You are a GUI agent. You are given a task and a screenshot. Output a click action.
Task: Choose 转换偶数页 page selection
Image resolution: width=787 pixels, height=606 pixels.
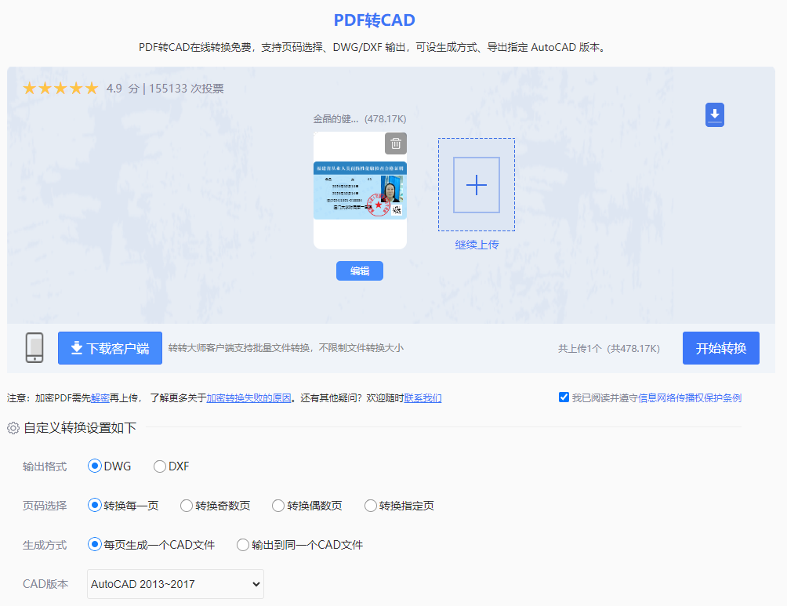(x=278, y=506)
